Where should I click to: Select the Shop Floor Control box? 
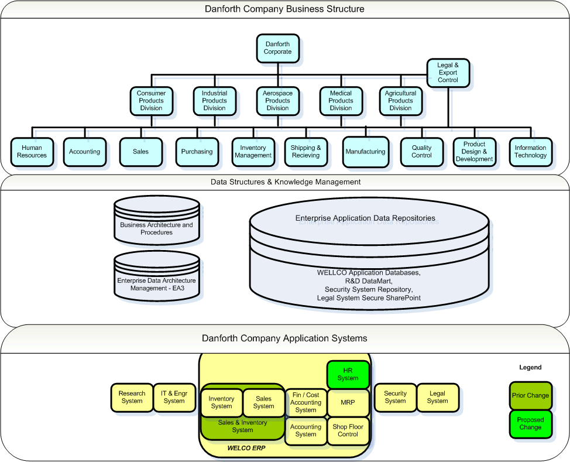click(x=348, y=430)
